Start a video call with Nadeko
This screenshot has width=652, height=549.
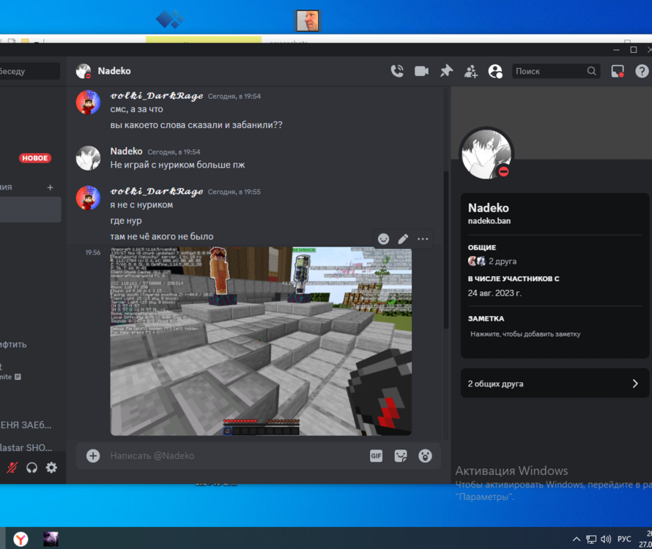point(421,71)
